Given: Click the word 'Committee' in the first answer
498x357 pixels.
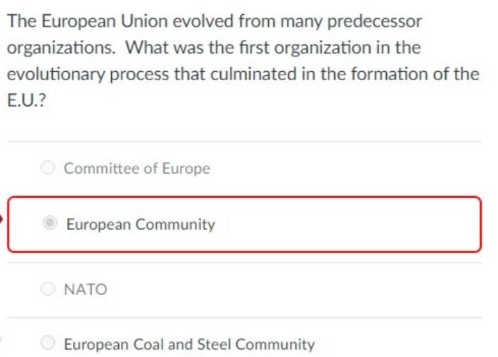Looking at the screenshot, I should tap(101, 168).
